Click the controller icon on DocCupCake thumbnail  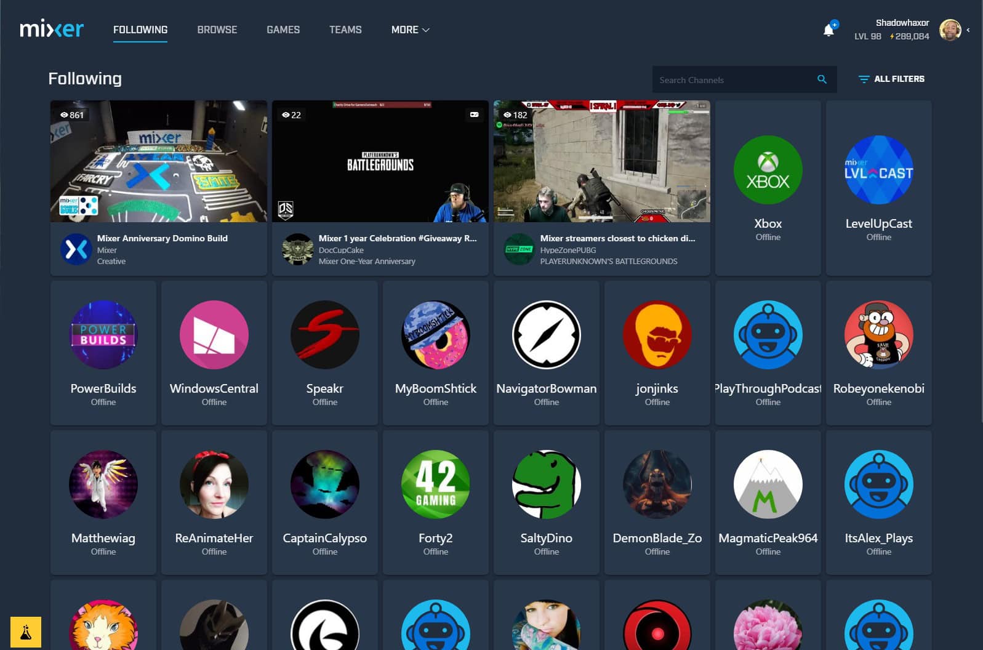tap(475, 114)
